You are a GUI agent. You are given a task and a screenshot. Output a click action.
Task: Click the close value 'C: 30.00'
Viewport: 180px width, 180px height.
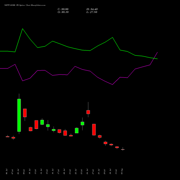(63, 9)
